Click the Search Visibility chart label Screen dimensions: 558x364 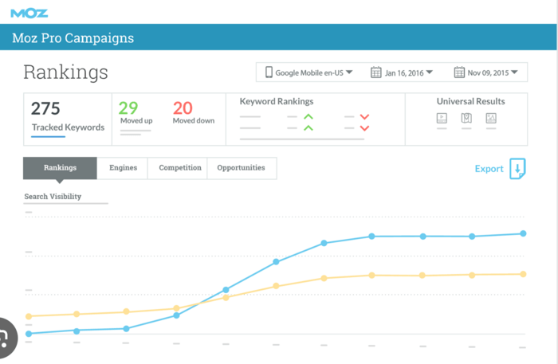pos(53,196)
